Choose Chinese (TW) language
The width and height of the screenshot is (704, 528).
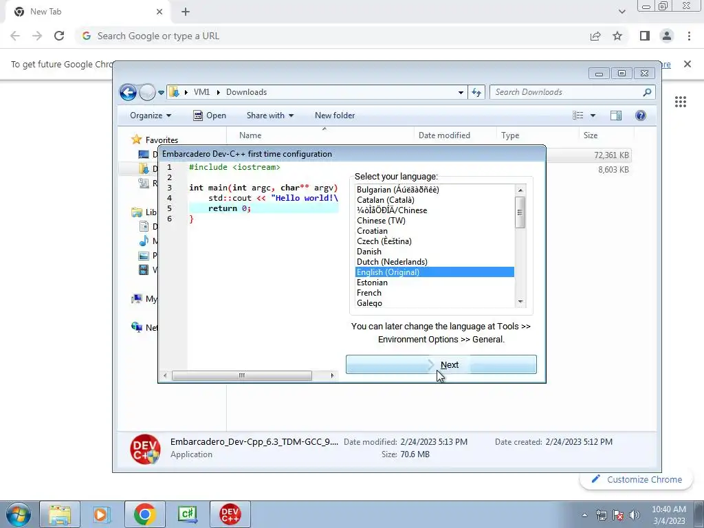434,221
